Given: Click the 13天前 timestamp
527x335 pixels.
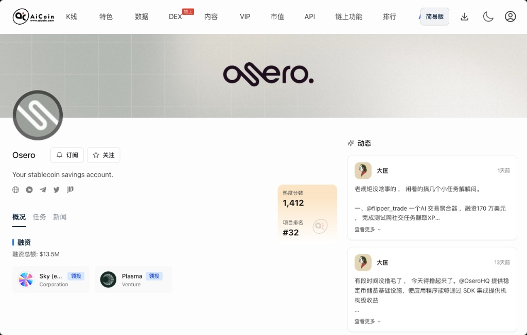Looking at the screenshot, I should click(x=502, y=263).
